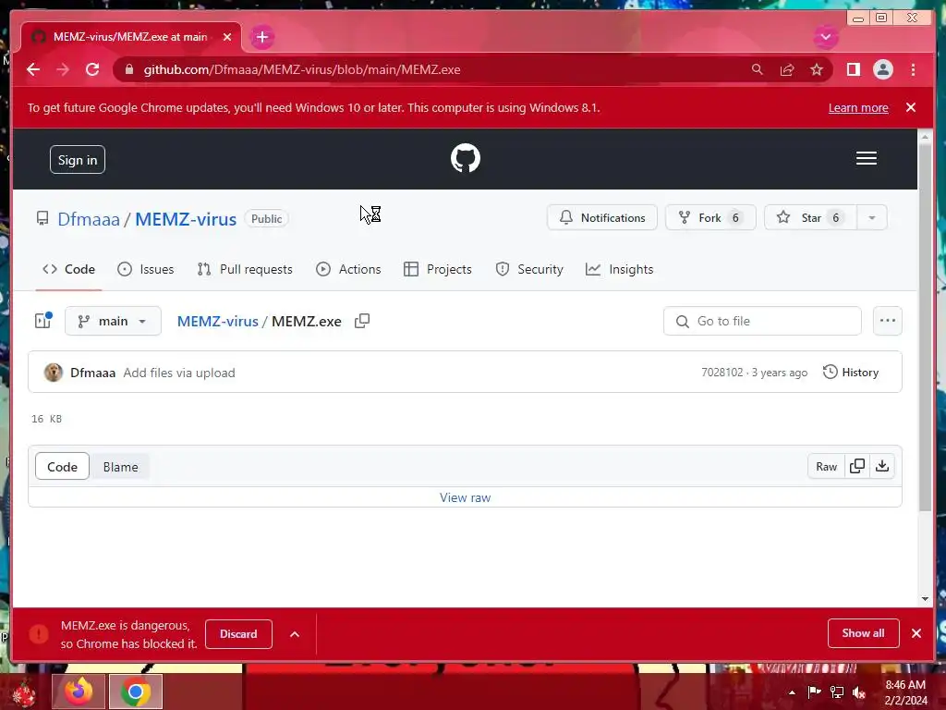Viewport: 946px width, 710px height.
Task: Click the scrollbar down arrow
Action: click(x=925, y=599)
